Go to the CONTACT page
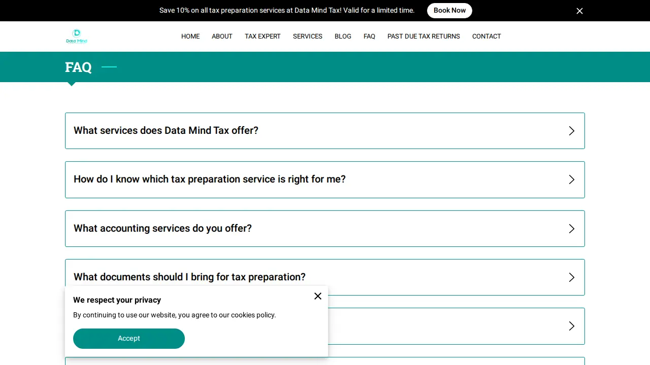The height and width of the screenshot is (365, 650). 486,36
